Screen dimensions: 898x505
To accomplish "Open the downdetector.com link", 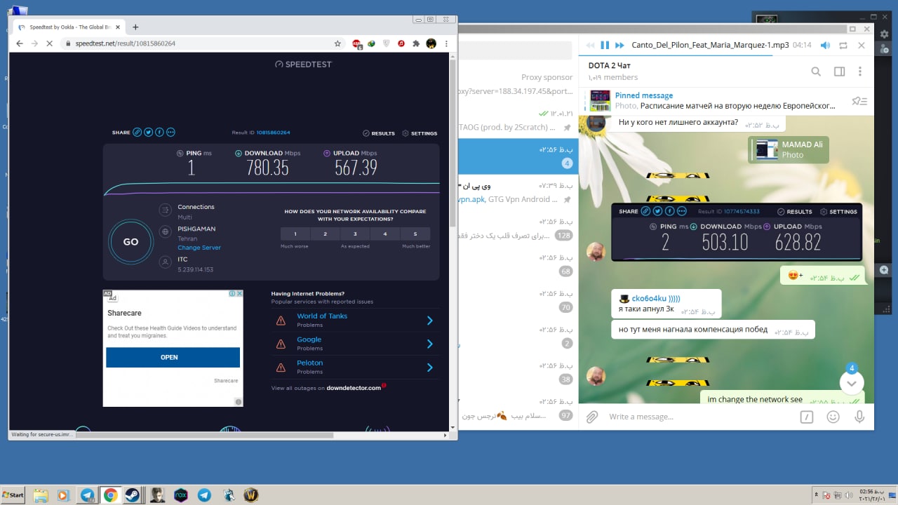I will coord(354,388).
